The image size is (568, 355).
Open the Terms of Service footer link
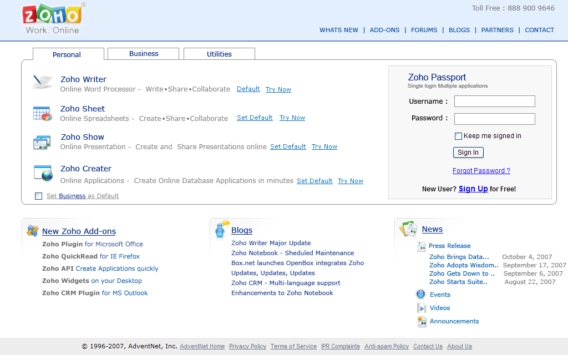[x=293, y=346]
